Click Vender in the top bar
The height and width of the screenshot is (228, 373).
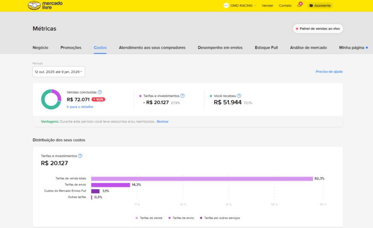[x=267, y=5]
